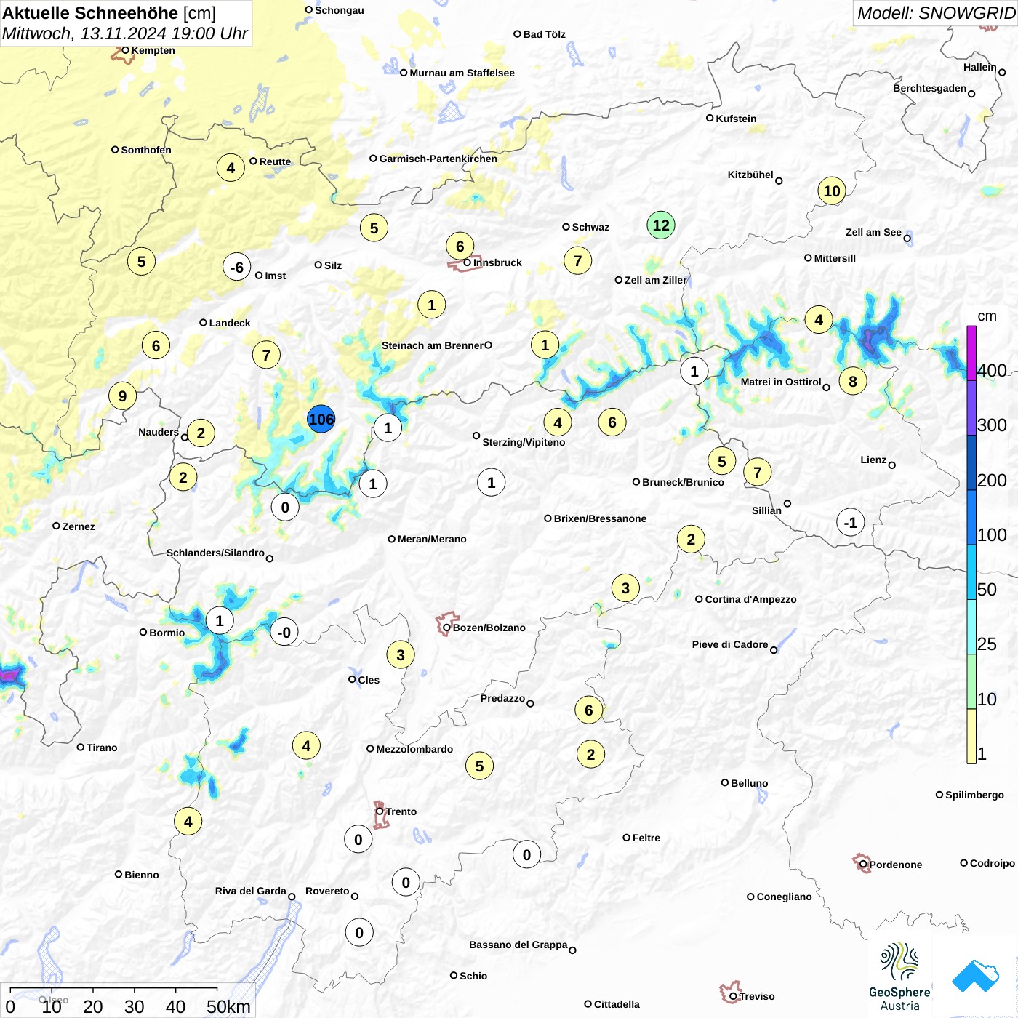Click the Bassano del Grappa city label
This screenshot has height=1018, width=1018.
pos(518,945)
